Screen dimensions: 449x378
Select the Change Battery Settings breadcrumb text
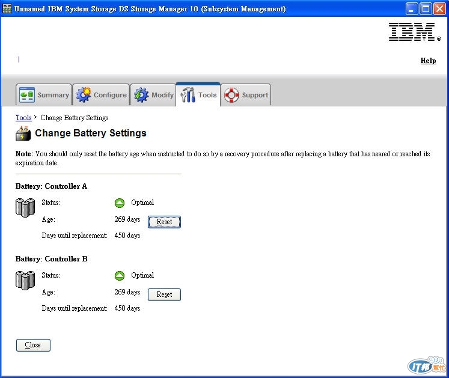(x=75, y=118)
